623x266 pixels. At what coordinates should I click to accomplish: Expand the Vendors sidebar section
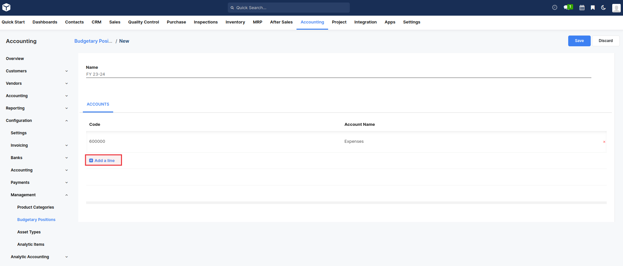coord(67,83)
